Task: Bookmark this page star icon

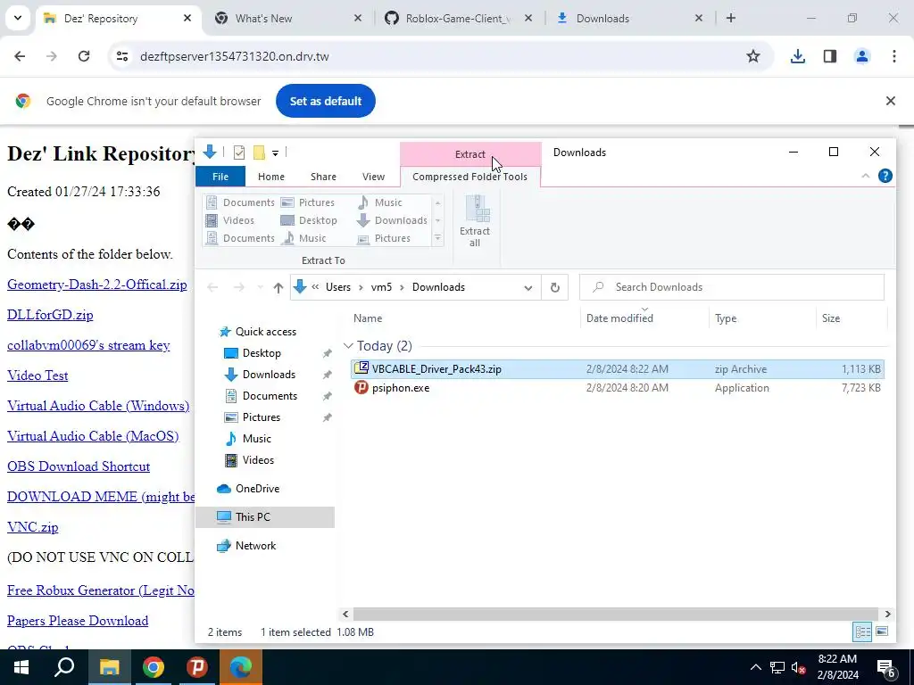Action: pyautogui.click(x=753, y=56)
